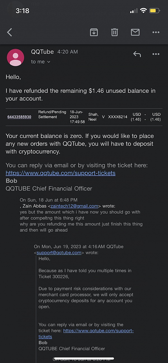168x363 pixels.
Task: Tap QQTube sender avatar
Action: [x=15, y=57]
